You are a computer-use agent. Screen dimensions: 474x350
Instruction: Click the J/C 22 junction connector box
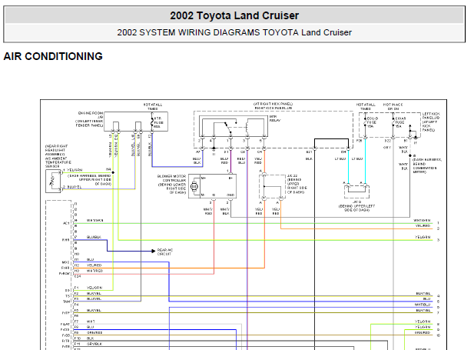click(273, 186)
